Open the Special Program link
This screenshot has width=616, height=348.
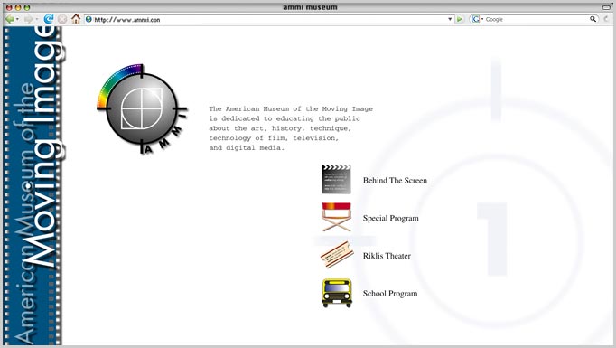tap(391, 218)
